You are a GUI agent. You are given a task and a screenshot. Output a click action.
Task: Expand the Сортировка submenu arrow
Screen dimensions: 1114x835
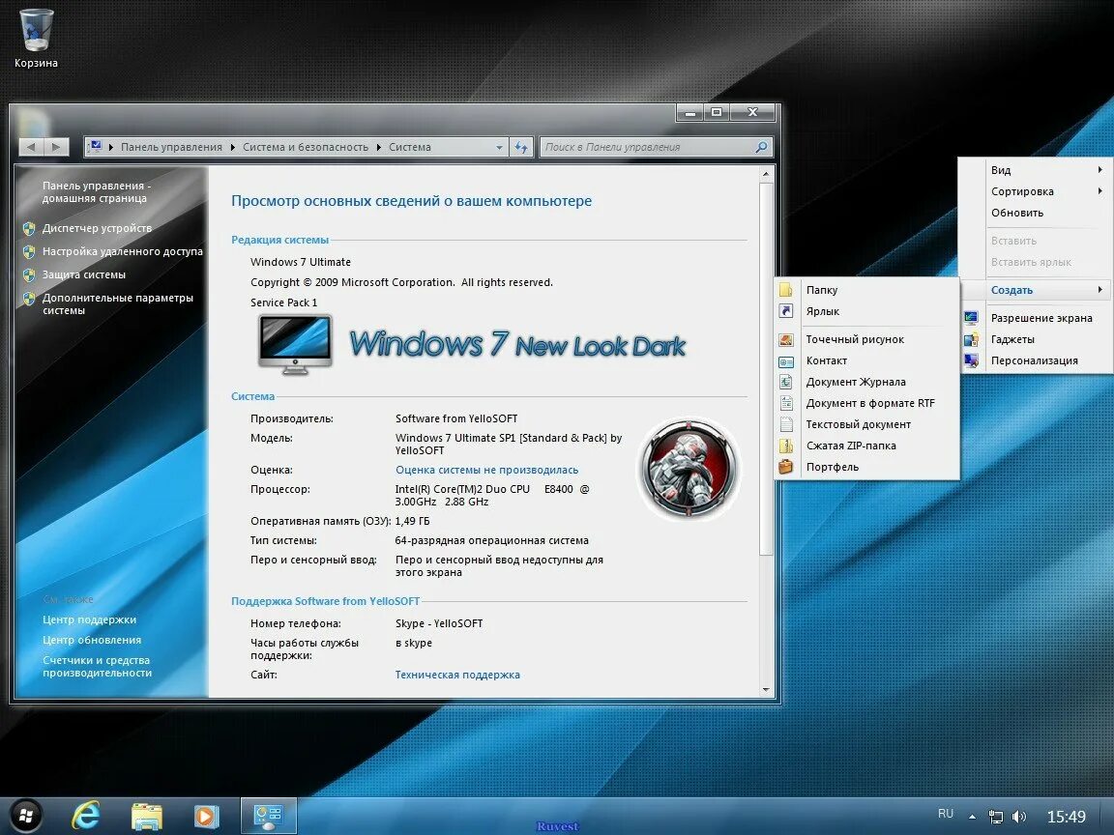point(1099,191)
